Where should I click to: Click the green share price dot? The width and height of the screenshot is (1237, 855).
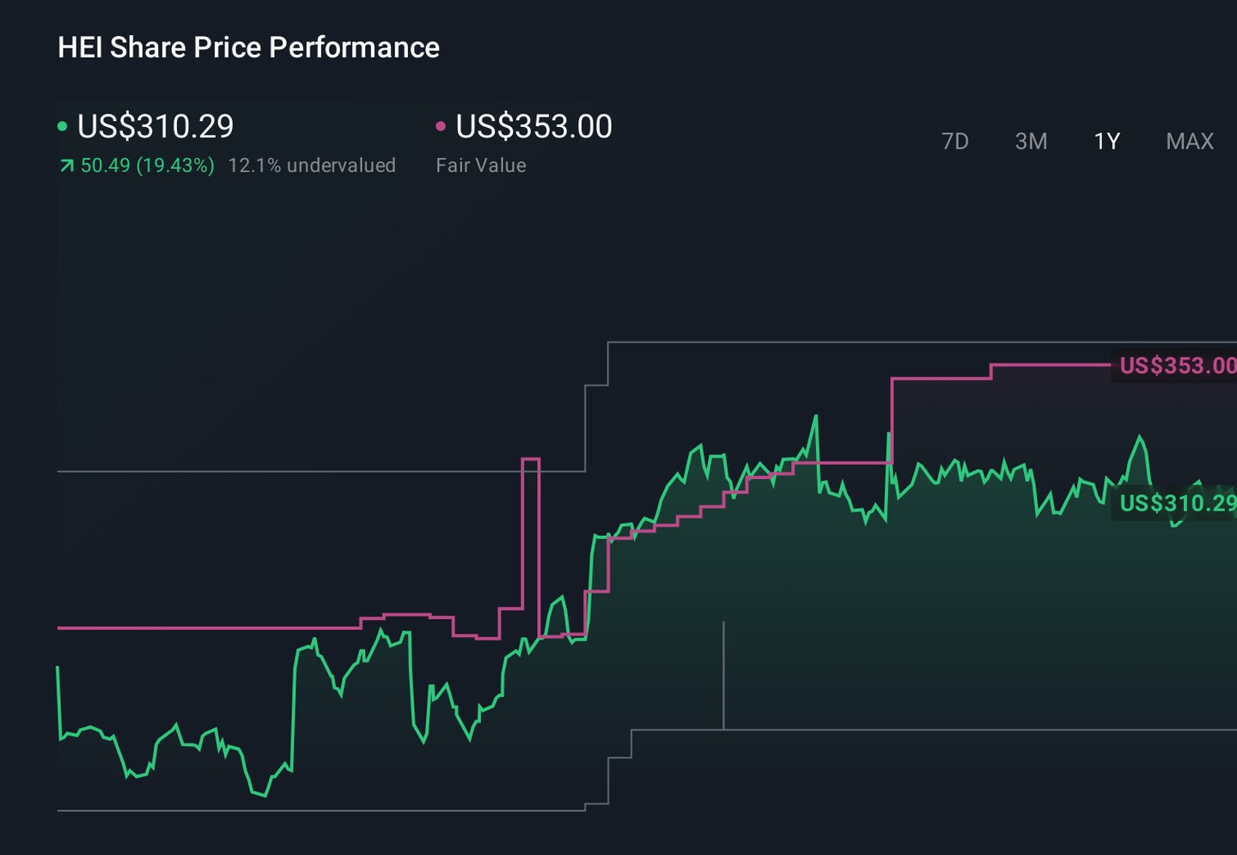[x=62, y=126]
